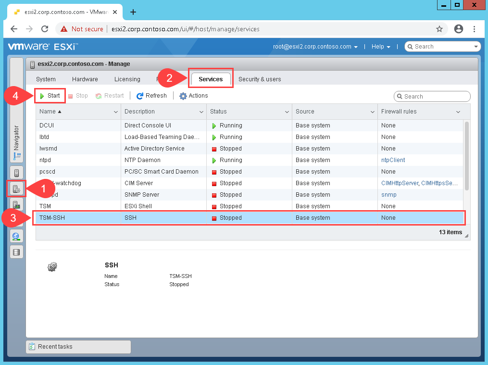Viewport: 488px width, 365px height.
Task: Open the Actions gear menu
Action: pos(194,96)
